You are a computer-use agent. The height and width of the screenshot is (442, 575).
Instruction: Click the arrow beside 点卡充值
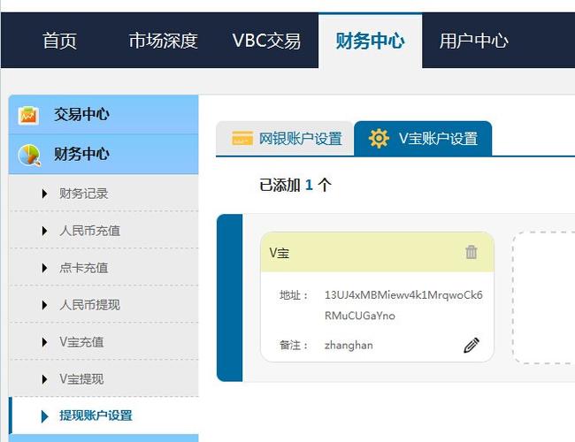click(x=45, y=268)
